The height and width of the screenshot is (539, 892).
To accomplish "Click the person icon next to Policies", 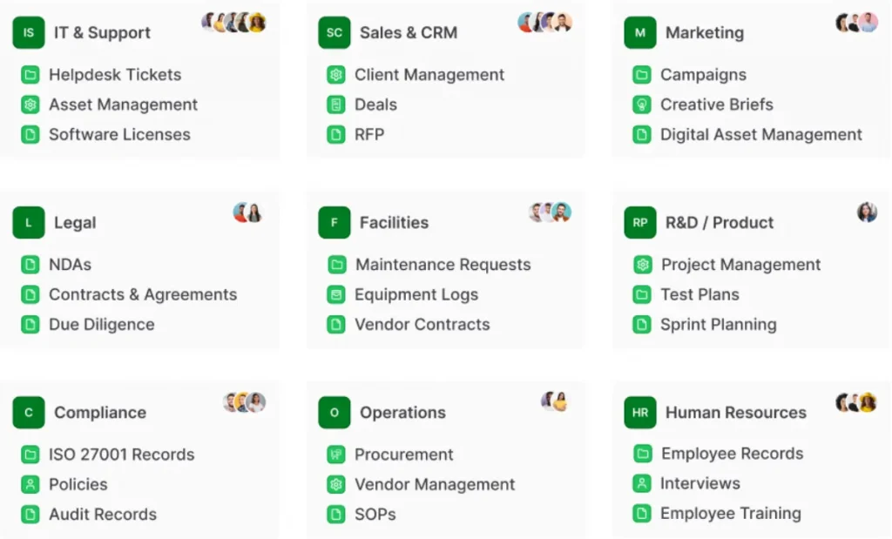I will 30,484.
